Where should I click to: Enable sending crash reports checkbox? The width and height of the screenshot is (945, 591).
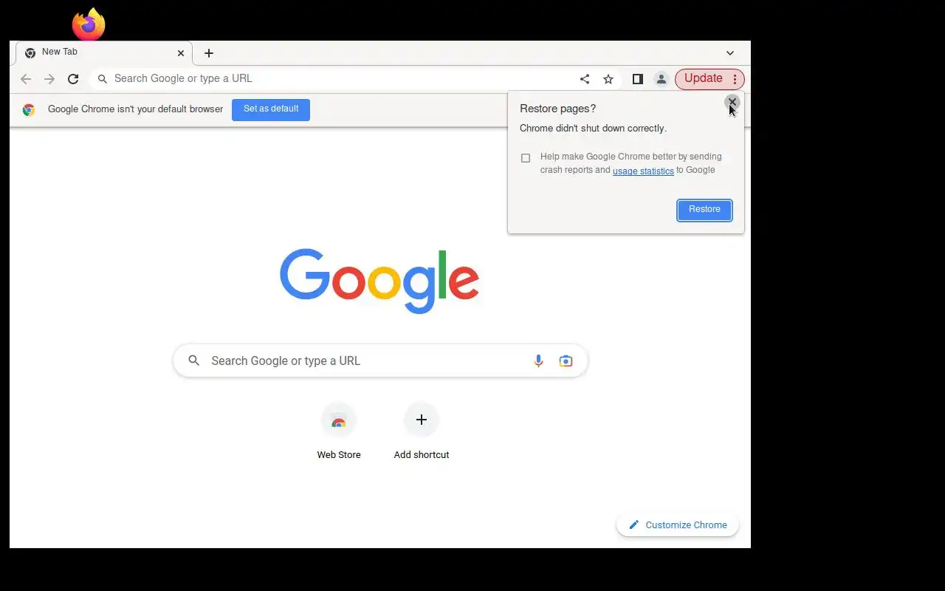tap(526, 158)
